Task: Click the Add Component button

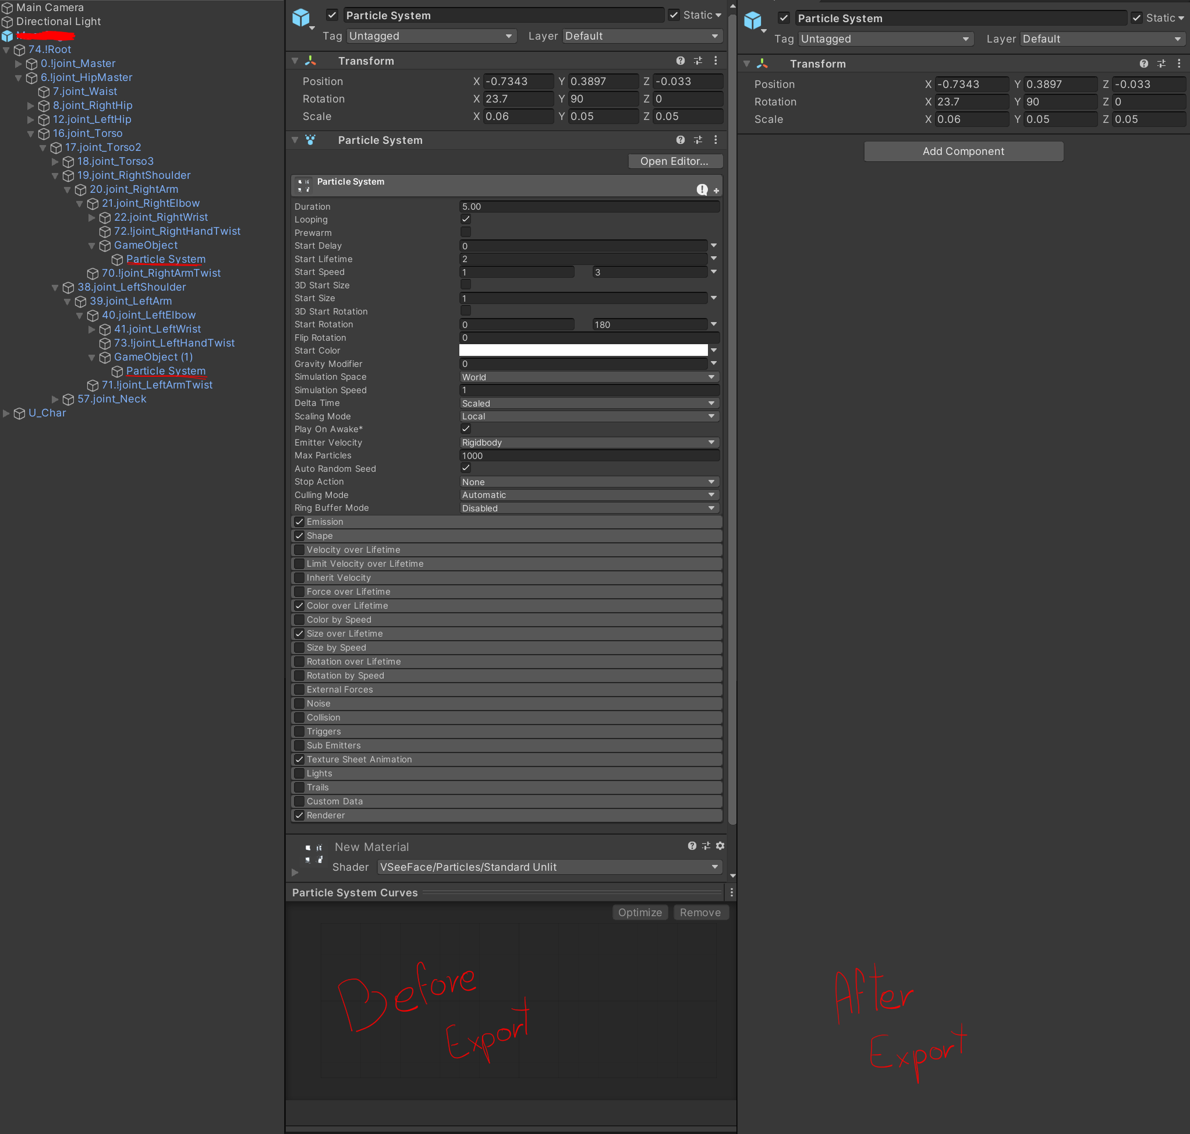Action: (964, 151)
